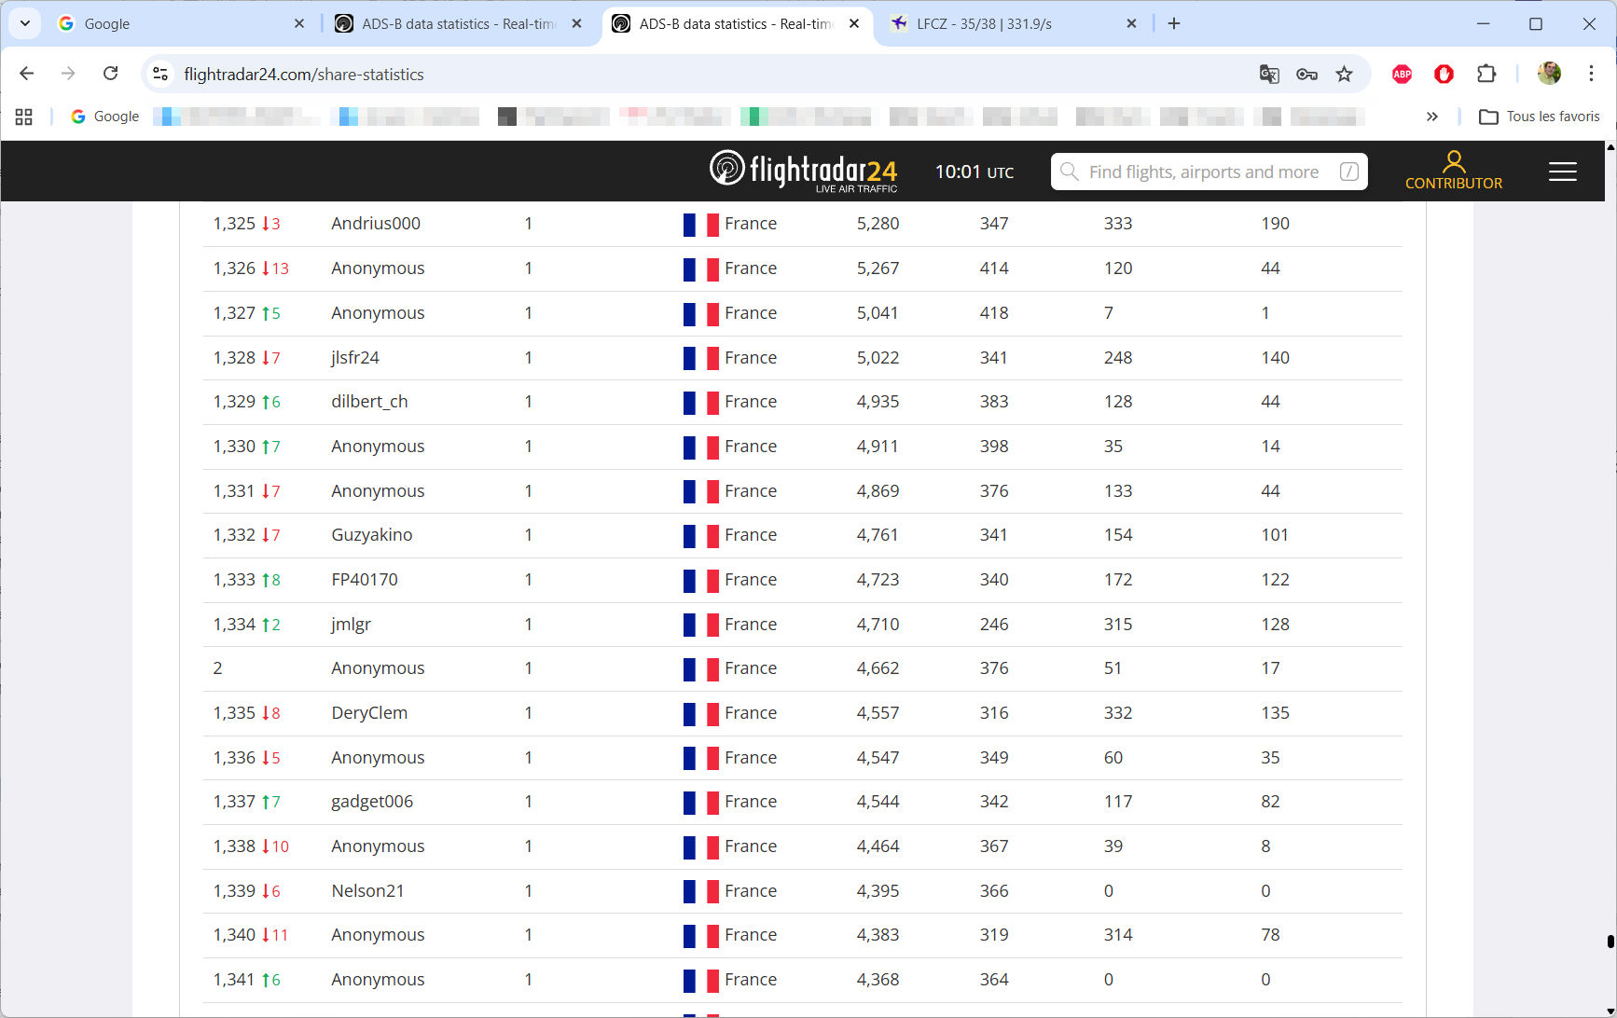
Task: Click the slash shortcut icon in search box
Action: tap(1348, 172)
